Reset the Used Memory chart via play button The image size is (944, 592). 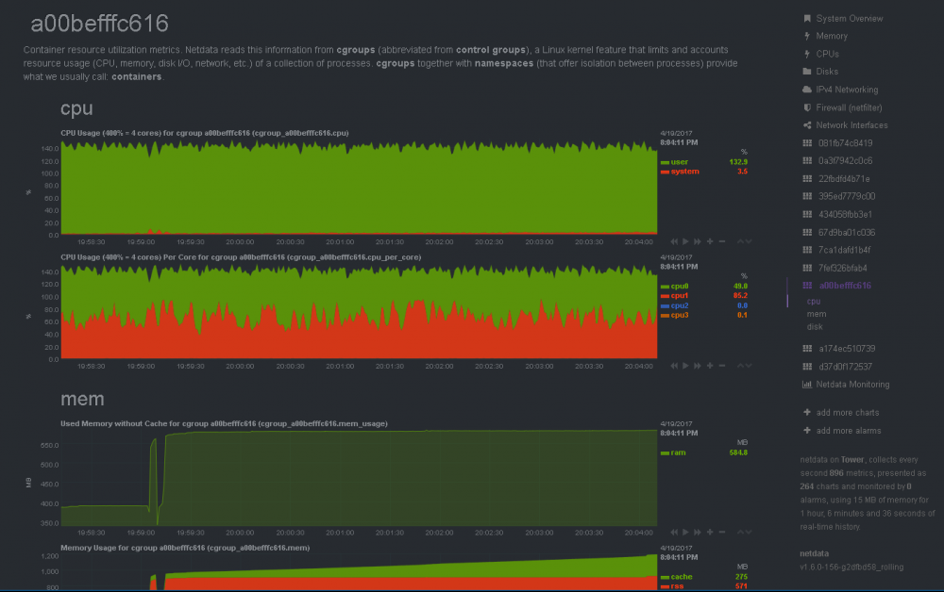coord(685,532)
